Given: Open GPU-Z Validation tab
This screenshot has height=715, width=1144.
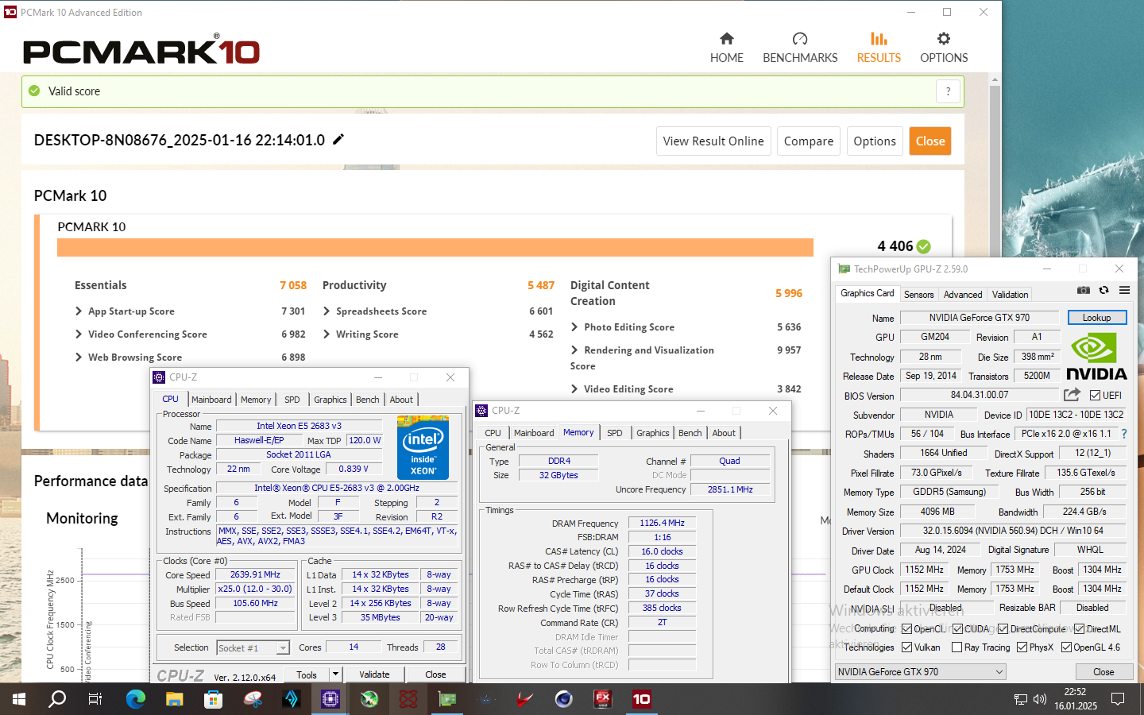Looking at the screenshot, I should point(1010,294).
